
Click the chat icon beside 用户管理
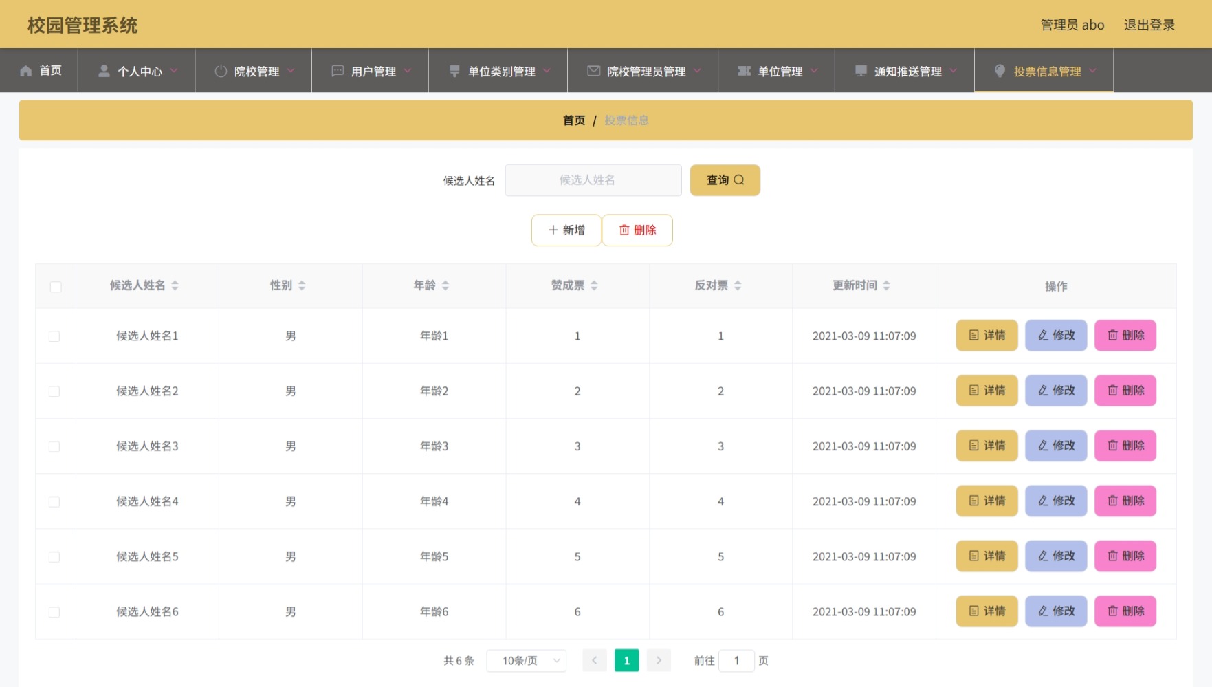pos(338,71)
